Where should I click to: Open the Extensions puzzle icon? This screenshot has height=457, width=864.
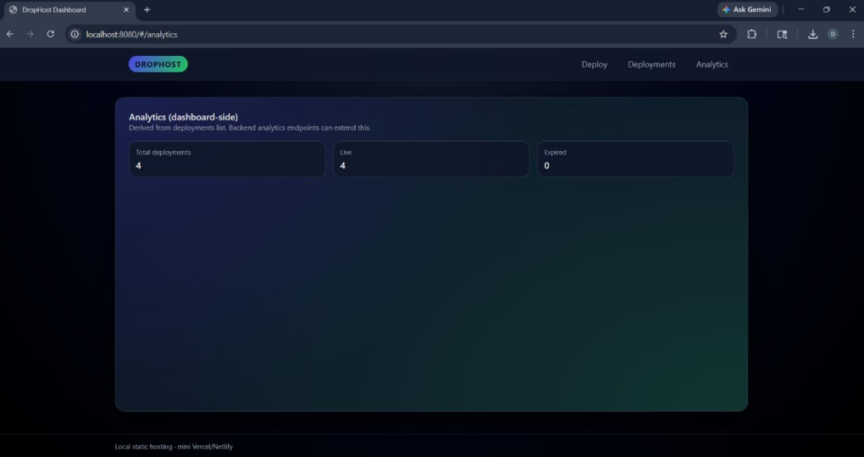751,34
